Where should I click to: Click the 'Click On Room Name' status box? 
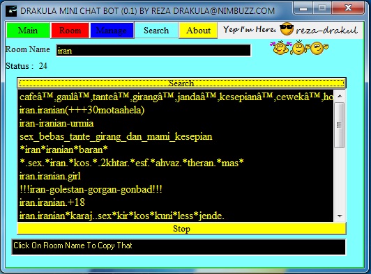(x=179, y=247)
